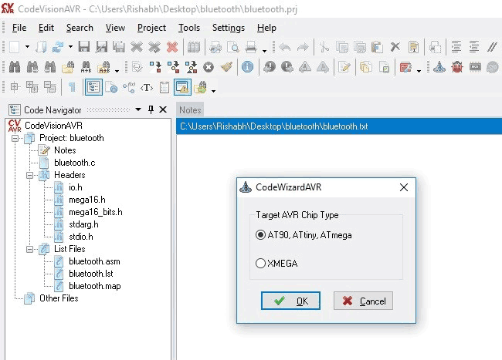Viewport: 502px width, 360px height.
Task: Switch to the Notes tab
Action: pyautogui.click(x=190, y=109)
